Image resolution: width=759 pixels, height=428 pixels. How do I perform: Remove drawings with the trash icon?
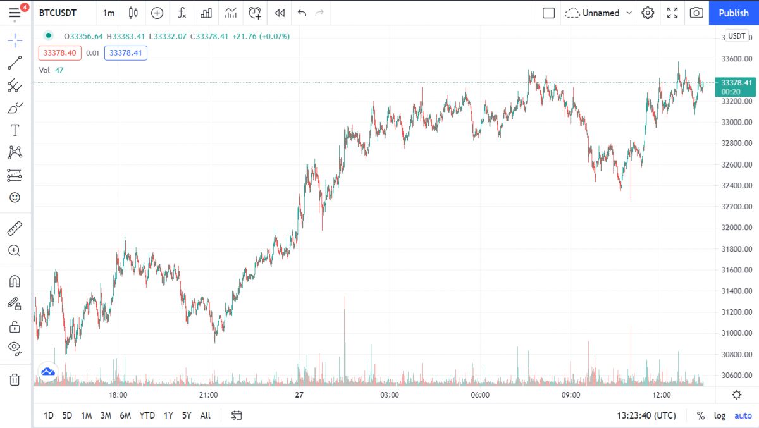coord(15,379)
